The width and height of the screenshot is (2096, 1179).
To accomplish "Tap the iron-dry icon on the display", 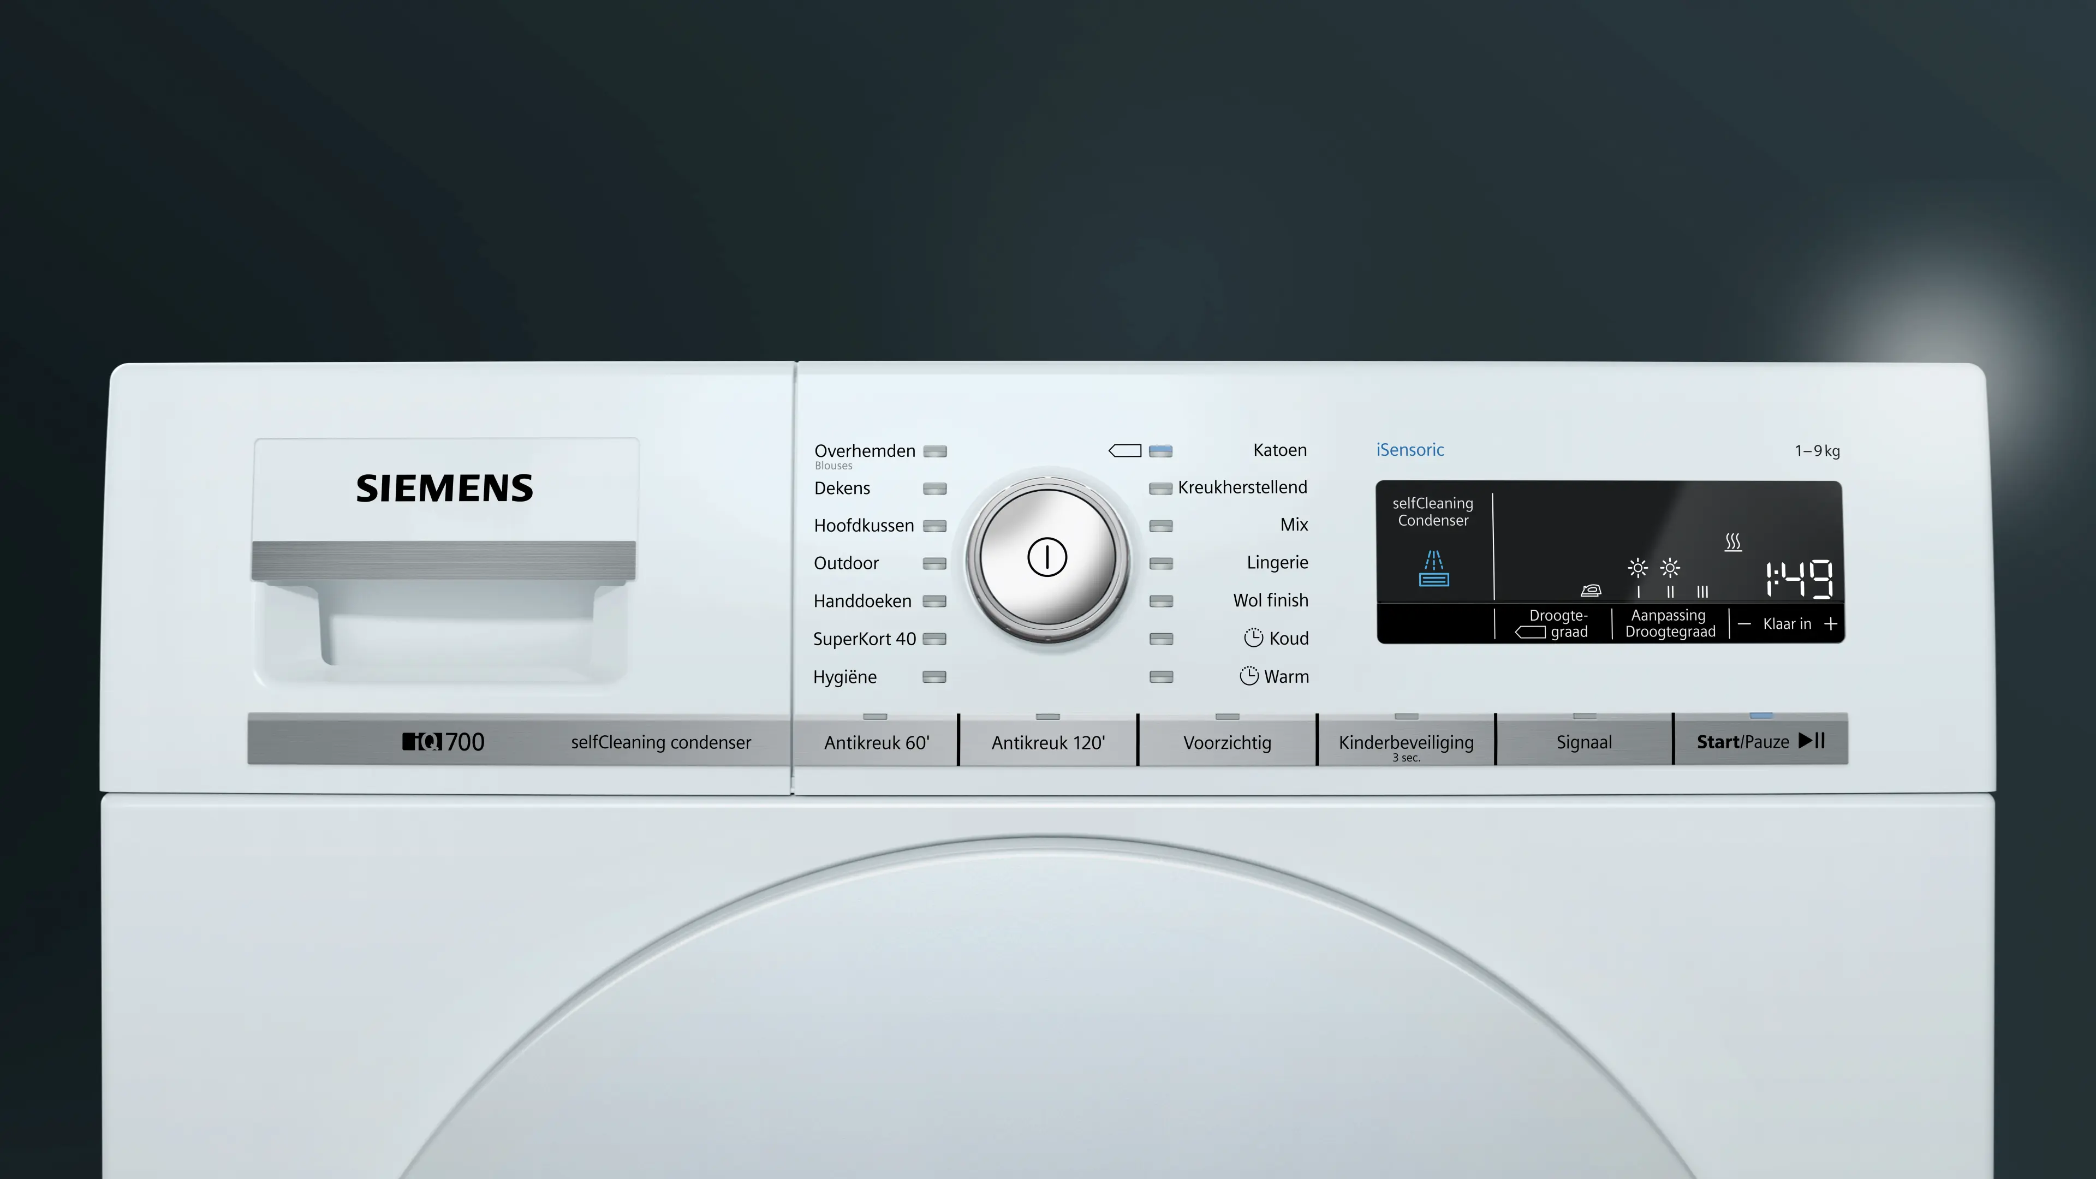I will 1591,591.
